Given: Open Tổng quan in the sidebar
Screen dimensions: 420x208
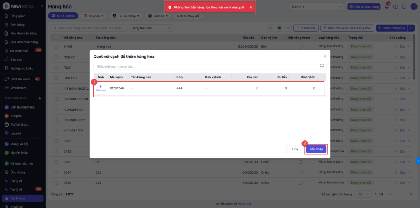Looking at the screenshot, I should (x=18, y=16).
